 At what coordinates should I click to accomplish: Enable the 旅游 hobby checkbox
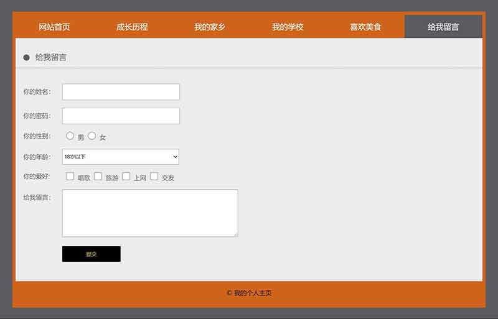(x=98, y=177)
